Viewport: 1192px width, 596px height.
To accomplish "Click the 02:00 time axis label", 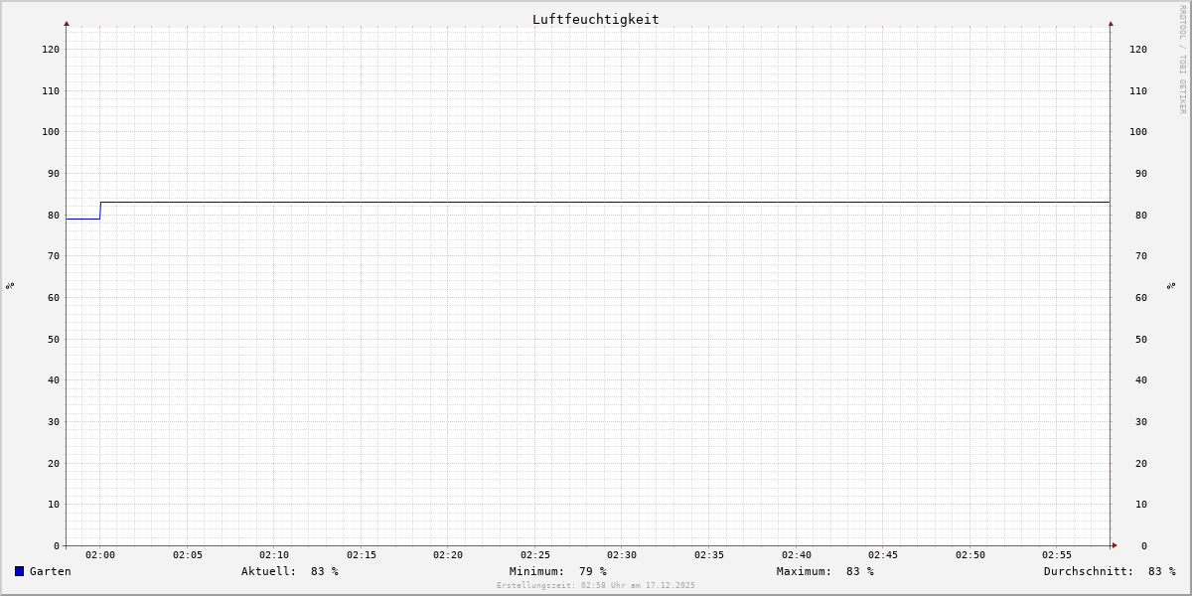I will click(100, 555).
